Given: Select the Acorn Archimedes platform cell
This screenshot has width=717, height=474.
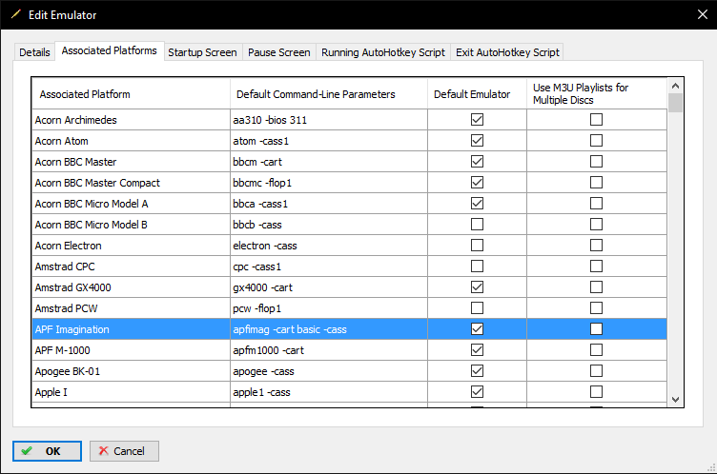Looking at the screenshot, I should click(131, 120).
